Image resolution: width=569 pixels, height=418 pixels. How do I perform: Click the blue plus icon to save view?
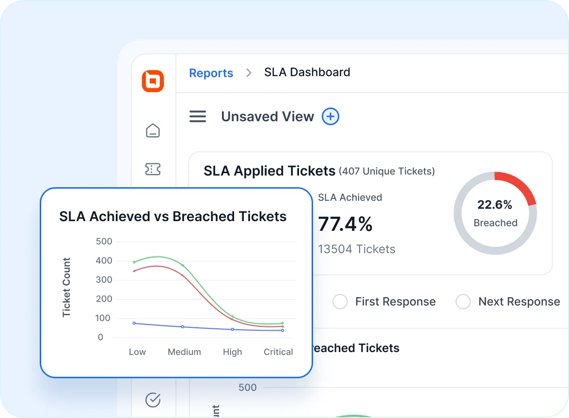[330, 116]
